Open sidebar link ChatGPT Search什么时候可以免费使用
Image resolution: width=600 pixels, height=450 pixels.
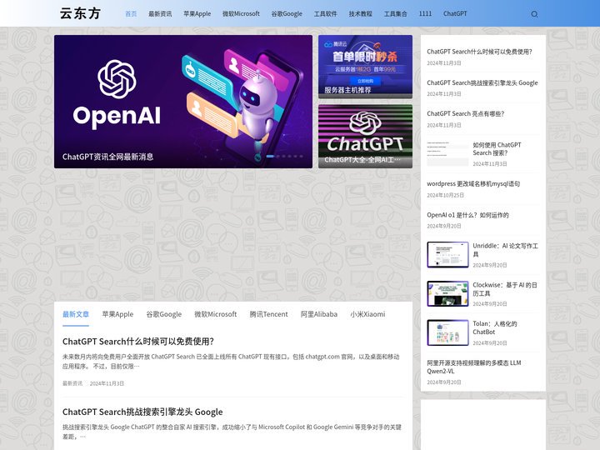pos(479,52)
